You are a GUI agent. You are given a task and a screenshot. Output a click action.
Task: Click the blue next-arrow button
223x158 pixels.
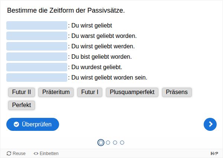(210, 124)
